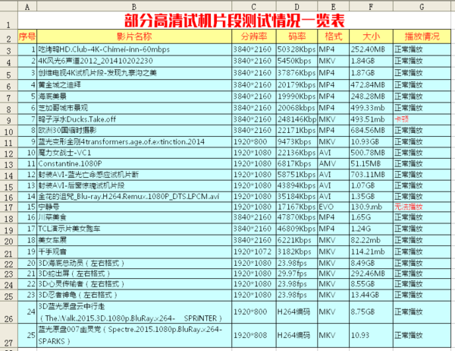455x351 pixels.
Task: Select row 9 header
Action: pos(8,119)
